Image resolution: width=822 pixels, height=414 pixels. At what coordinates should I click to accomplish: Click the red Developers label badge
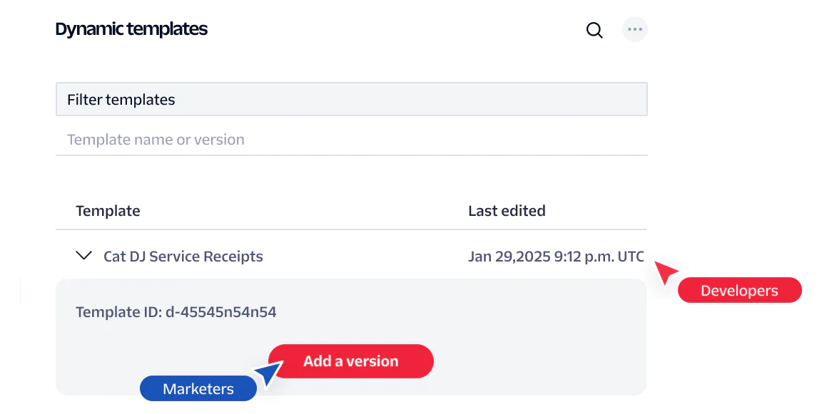click(x=740, y=291)
